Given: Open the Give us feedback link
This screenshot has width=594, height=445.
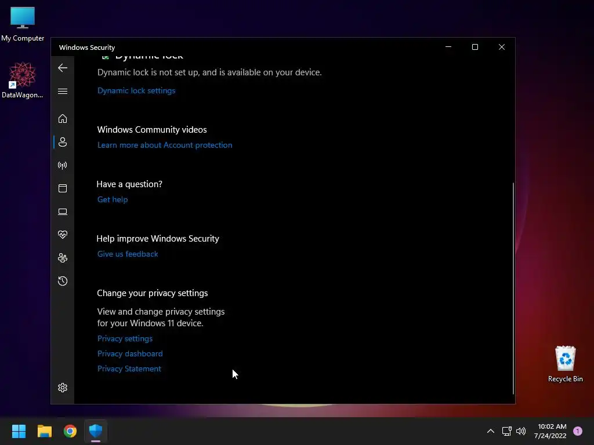Looking at the screenshot, I should pos(128,254).
